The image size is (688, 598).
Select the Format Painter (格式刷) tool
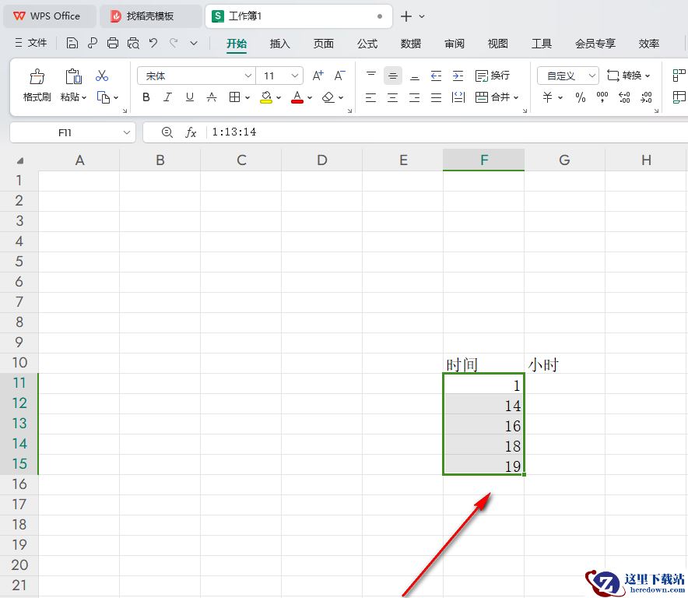pos(37,86)
